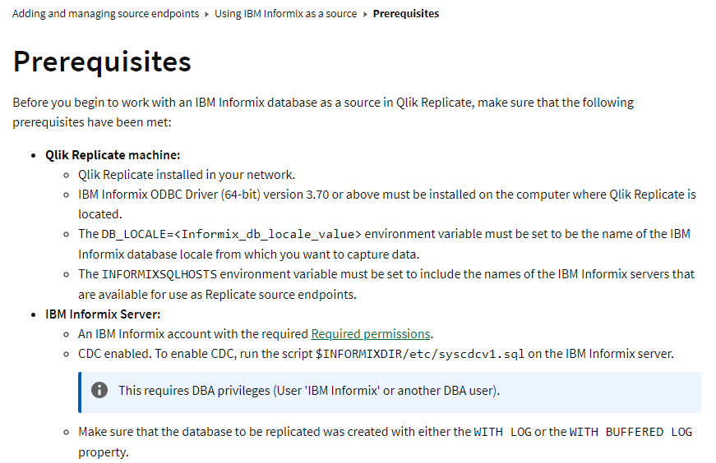Click the INFORMIXSQLHOSTS code text

pos(159,274)
